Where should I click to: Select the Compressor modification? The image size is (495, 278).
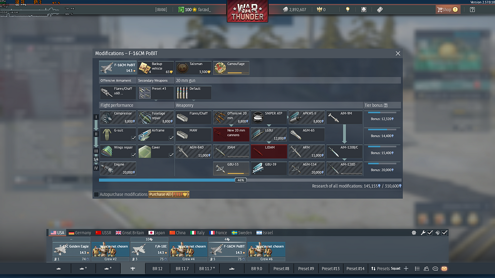118,117
